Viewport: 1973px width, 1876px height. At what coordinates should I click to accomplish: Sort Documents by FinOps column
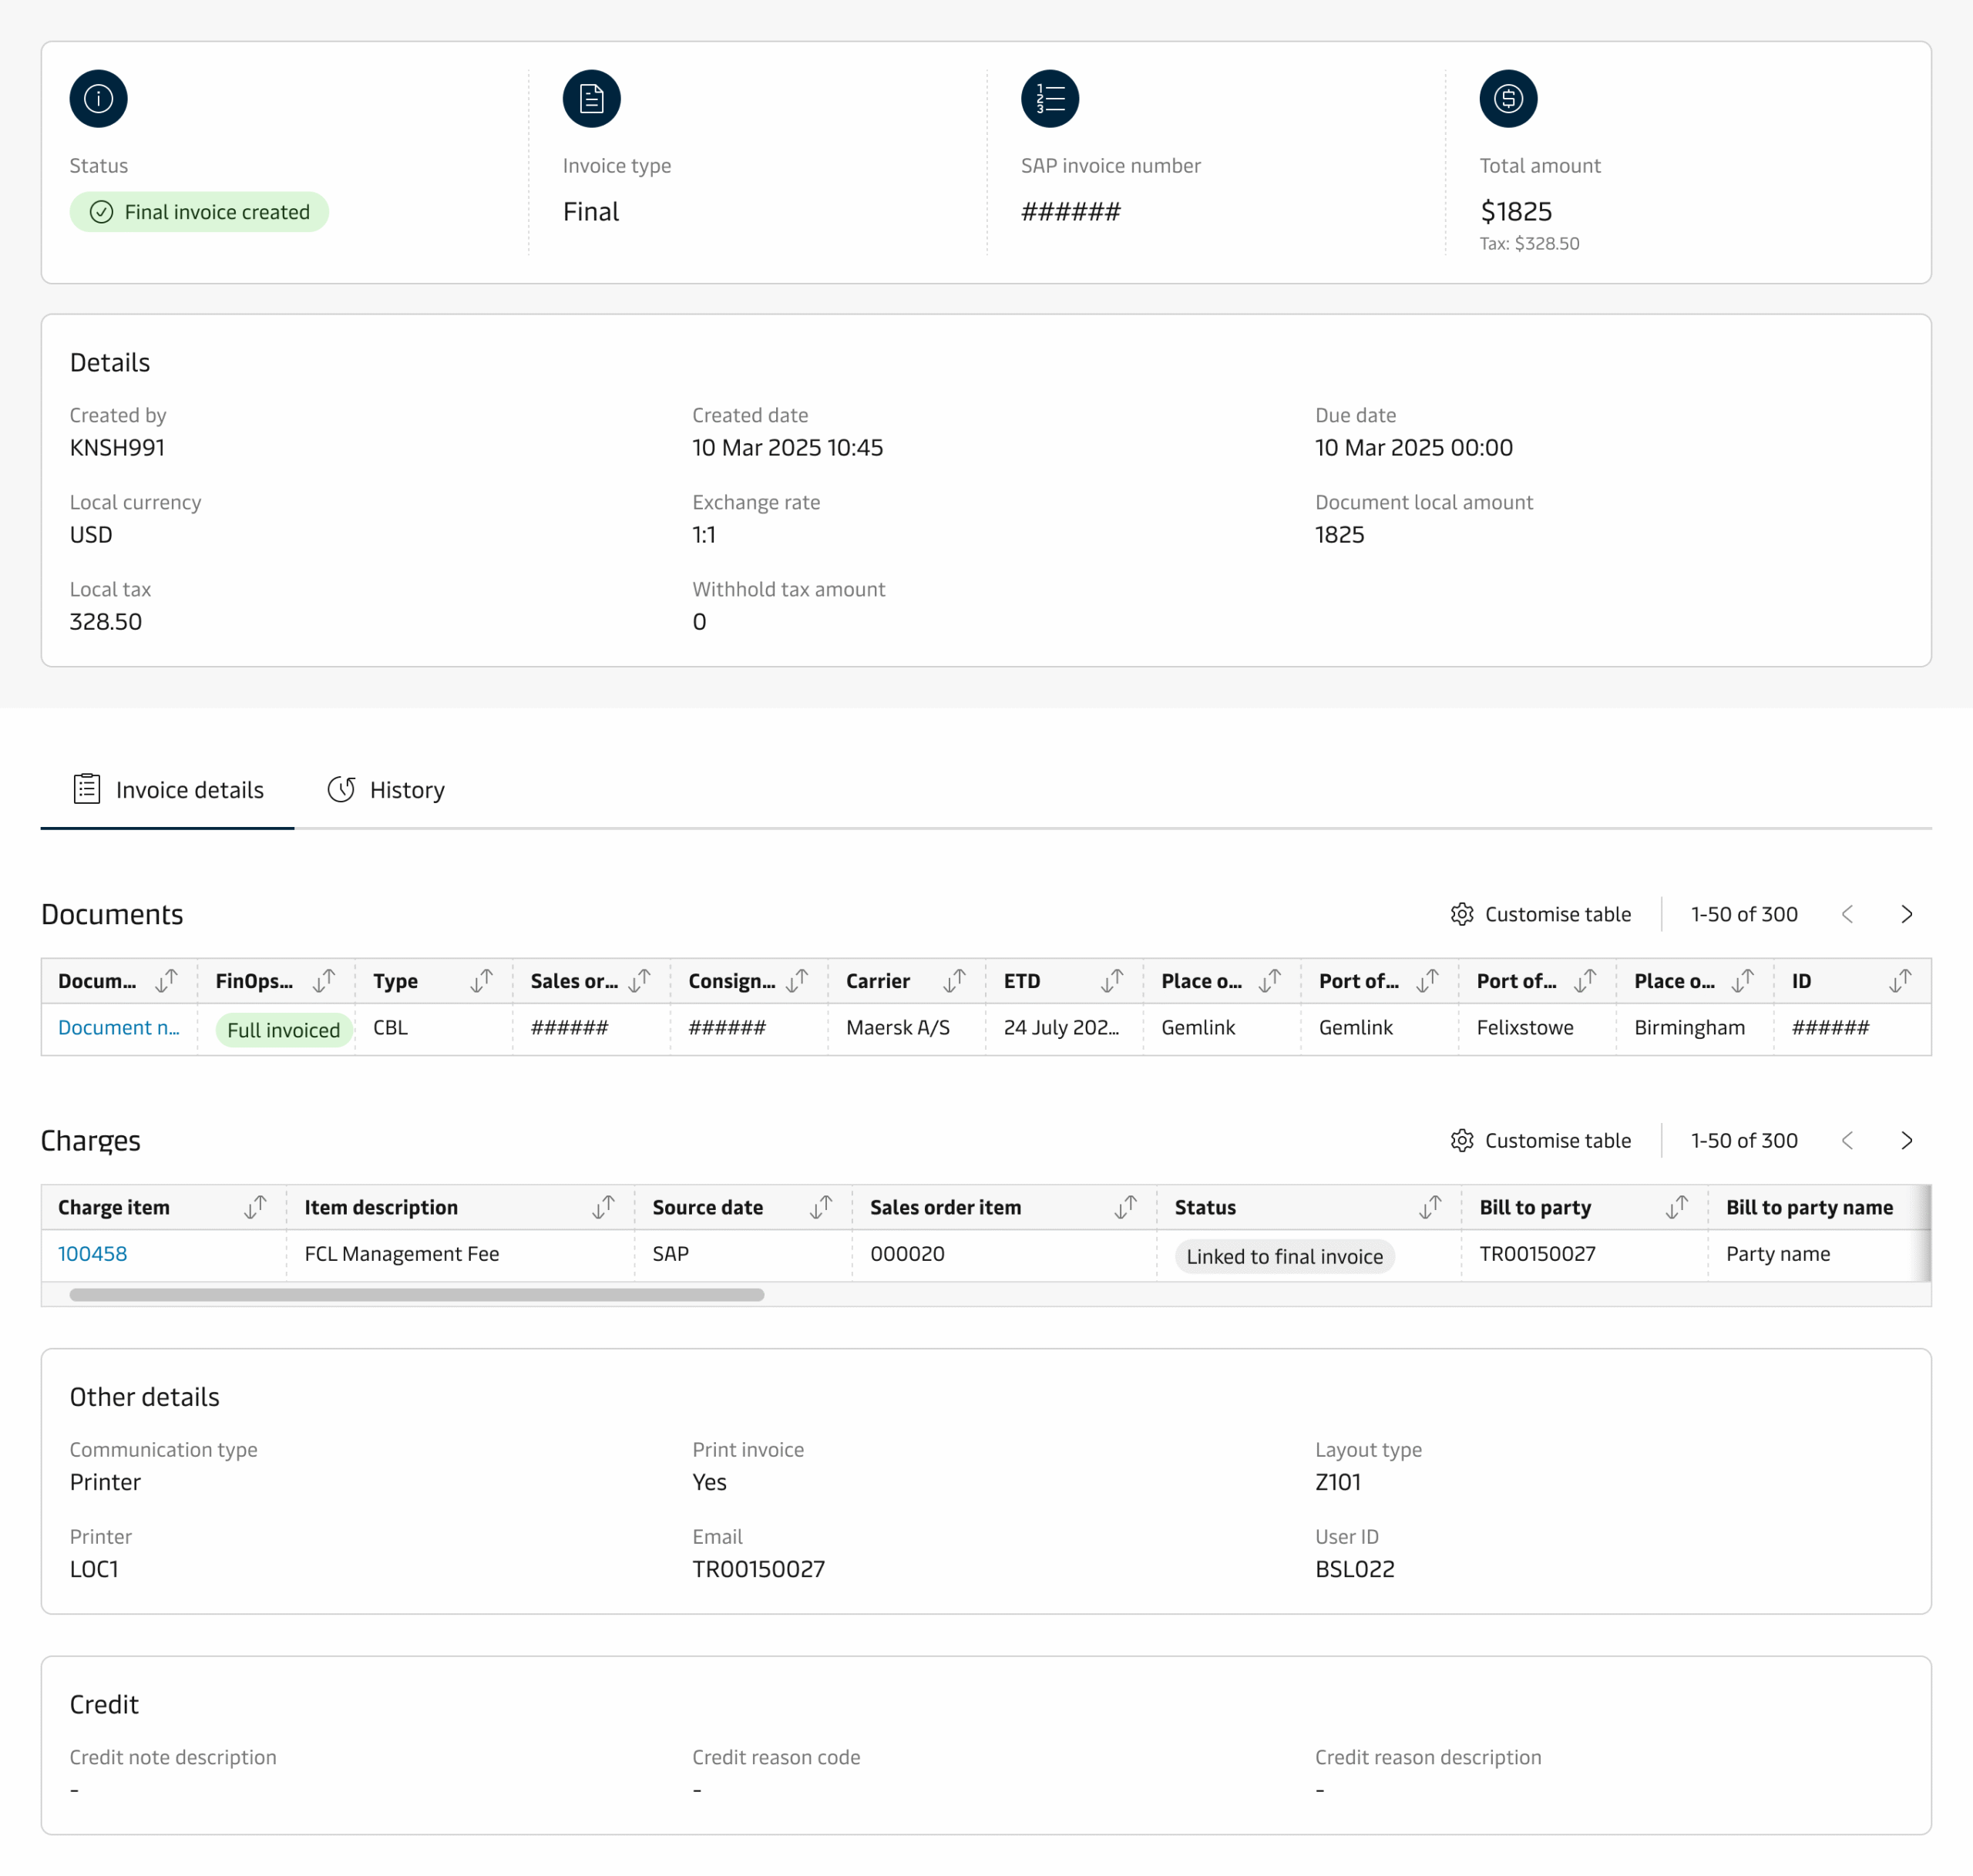tap(324, 981)
